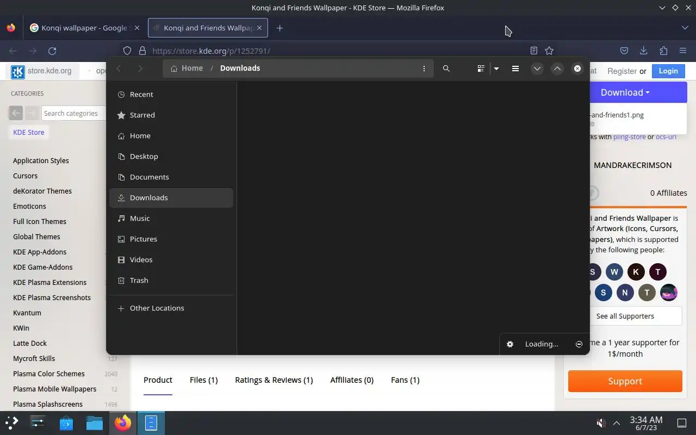Screen dimensions: 696x435
Task: Open Documents folder in sidebar
Action: [171, 177]
